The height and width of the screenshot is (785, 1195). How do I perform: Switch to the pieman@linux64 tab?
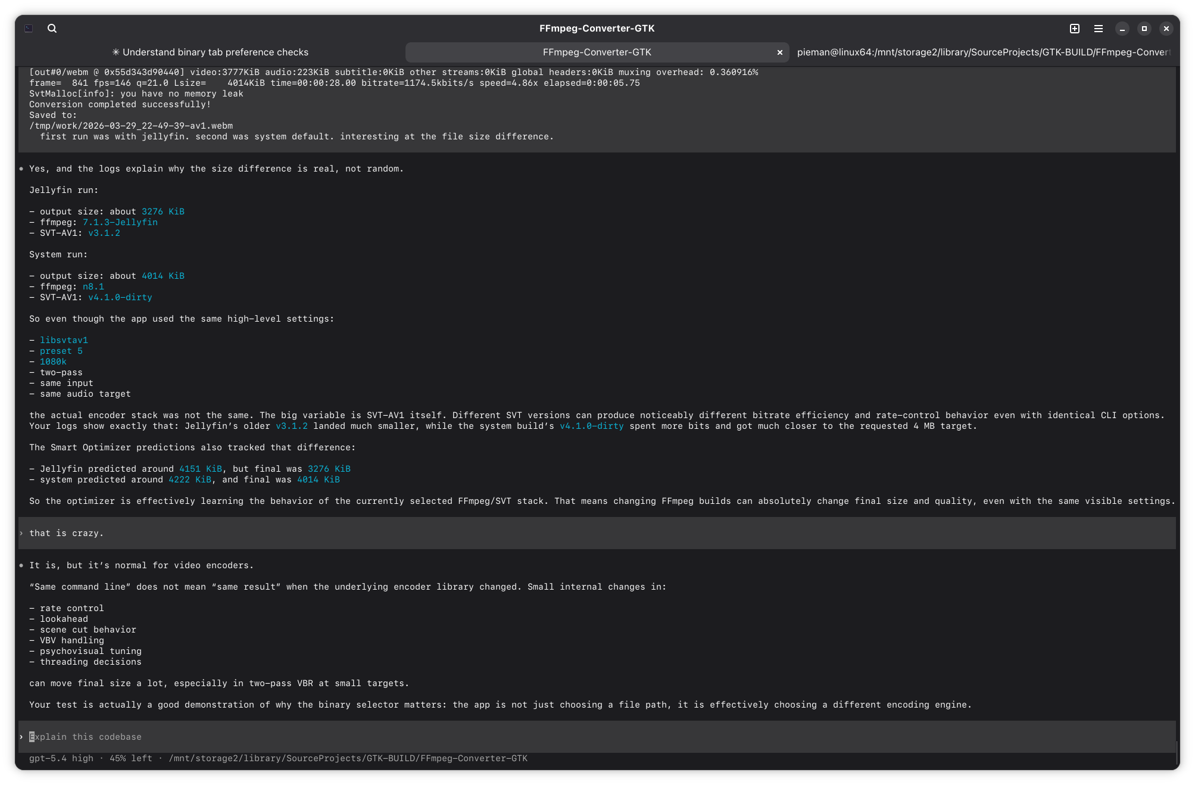(x=983, y=52)
